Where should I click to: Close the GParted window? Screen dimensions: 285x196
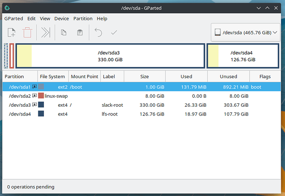tap(276, 8)
